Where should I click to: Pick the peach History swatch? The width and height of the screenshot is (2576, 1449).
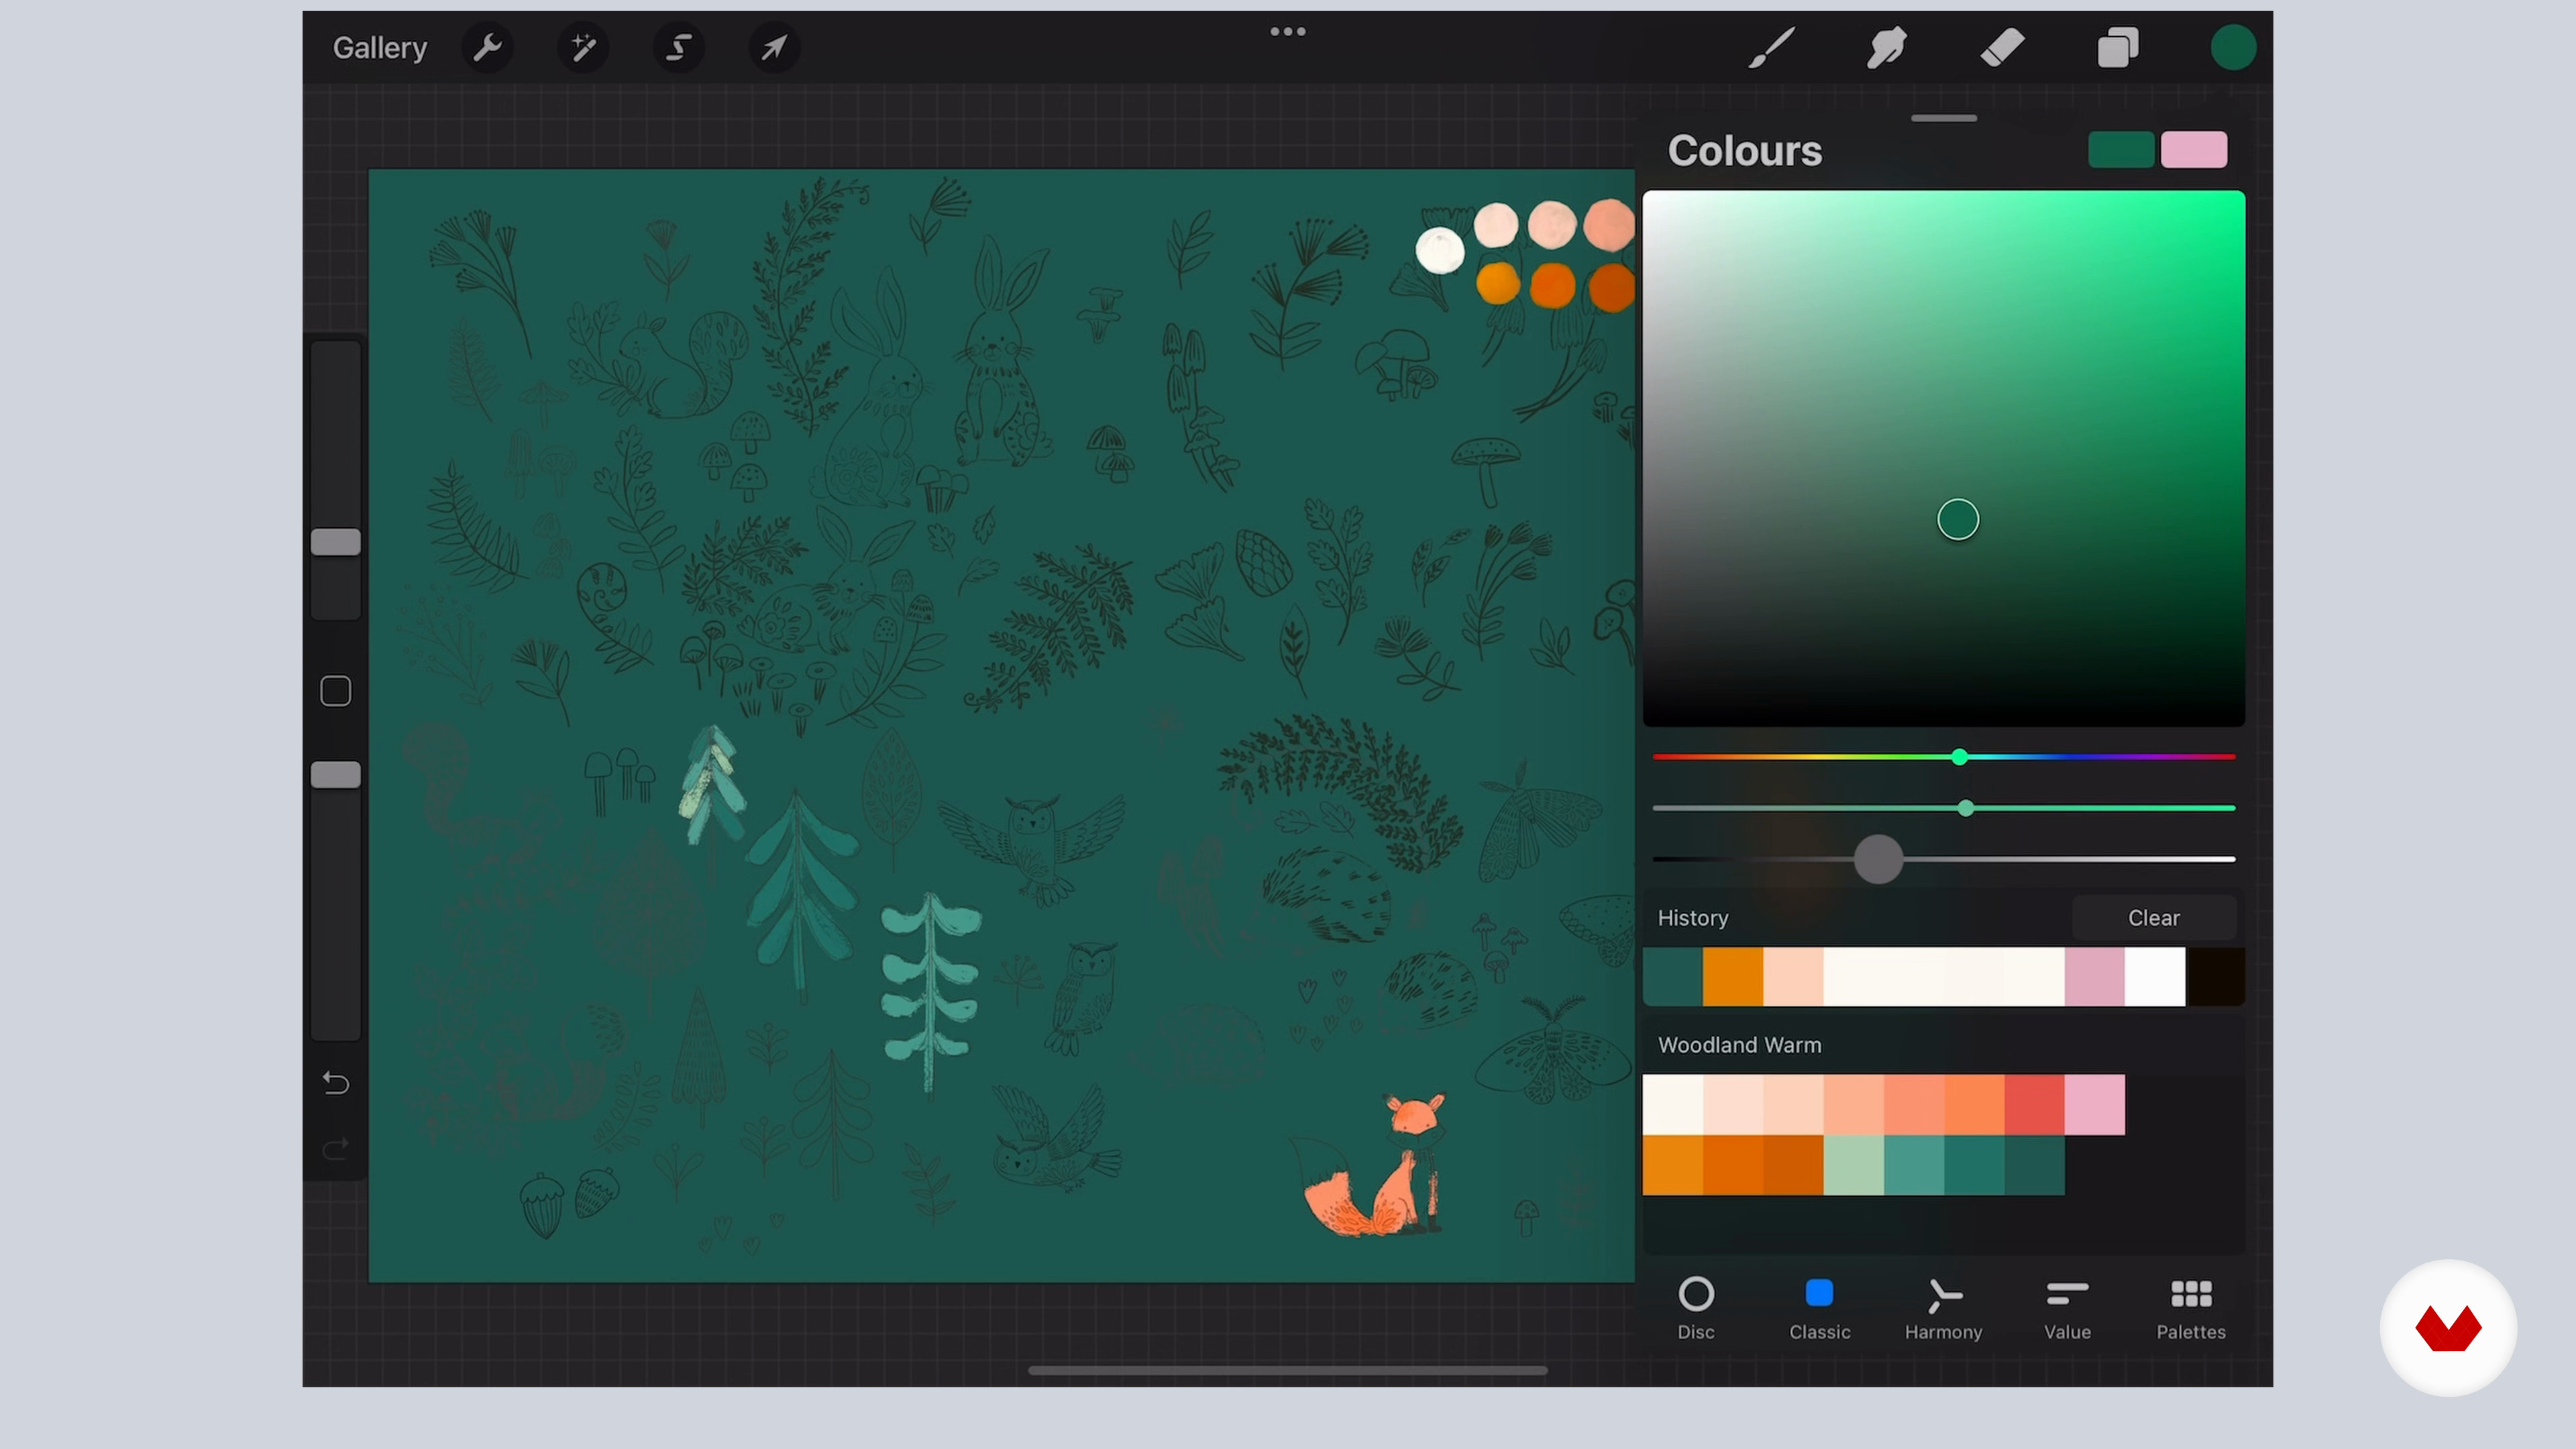pos(1793,977)
